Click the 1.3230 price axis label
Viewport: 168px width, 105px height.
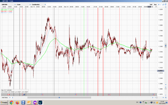(x=160, y=9)
